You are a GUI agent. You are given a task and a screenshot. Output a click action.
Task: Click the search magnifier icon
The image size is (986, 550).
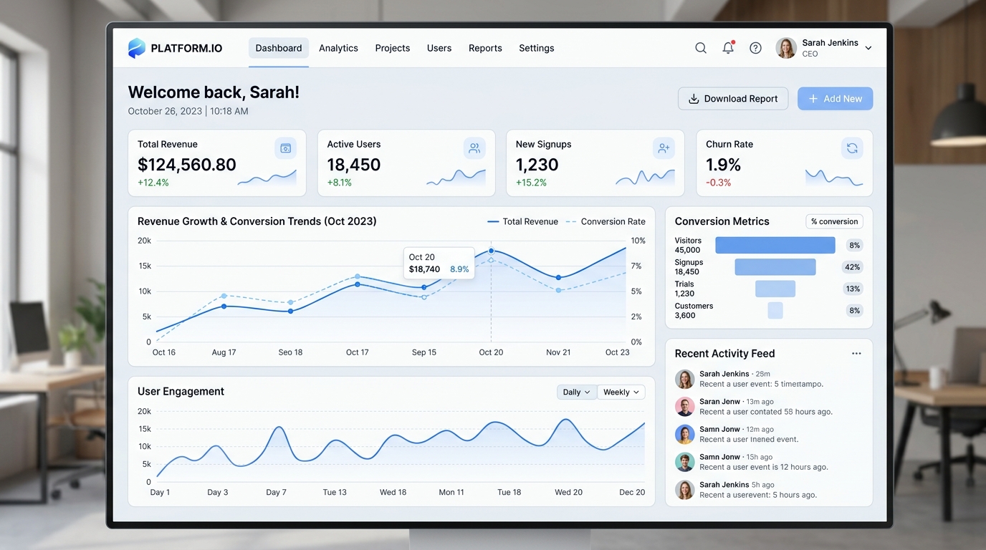coord(701,48)
